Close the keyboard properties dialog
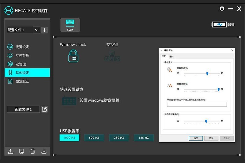The image size is (245, 163). [232, 50]
